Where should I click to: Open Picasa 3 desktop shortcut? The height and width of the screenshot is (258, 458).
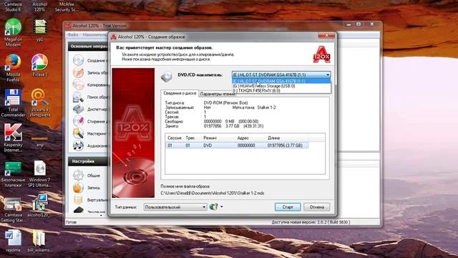point(39,65)
